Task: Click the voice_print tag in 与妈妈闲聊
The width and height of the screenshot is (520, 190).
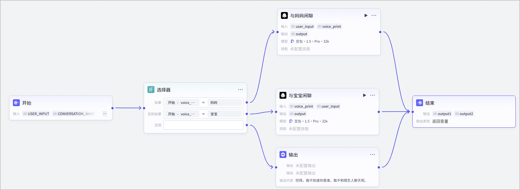Action: 329,26
